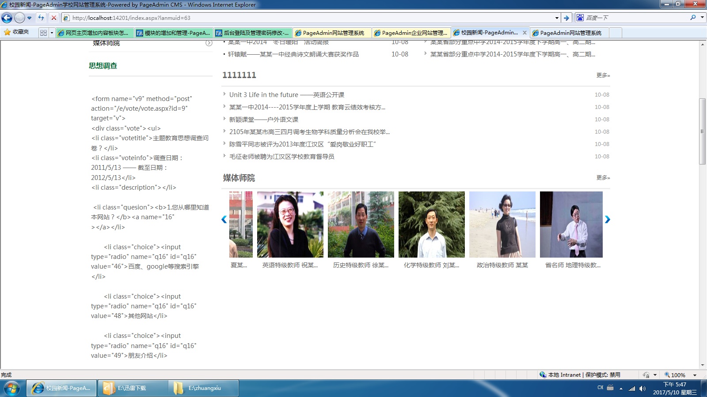This screenshot has width=707, height=397.
Task: Click the 思想调查 sidebar heading
Action: 103,66
